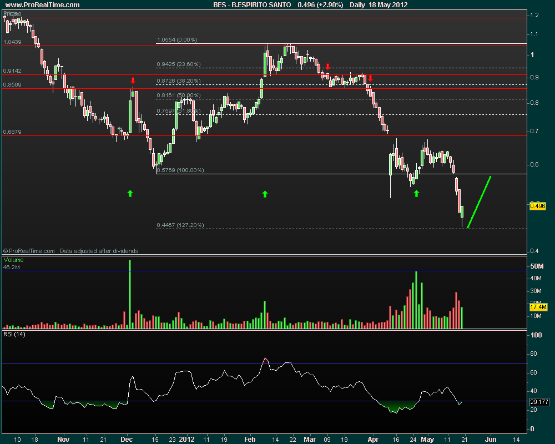Click the ProRealTime.com data adjusted notice
The width and height of the screenshot is (555, 444).
click(x=71, y=251)
